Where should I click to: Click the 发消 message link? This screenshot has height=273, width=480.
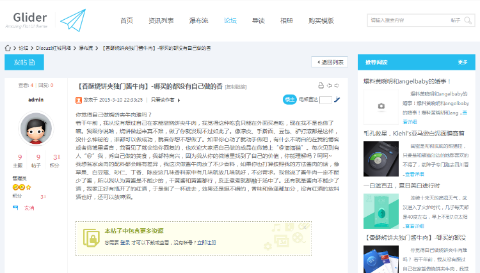coord(29,208)
